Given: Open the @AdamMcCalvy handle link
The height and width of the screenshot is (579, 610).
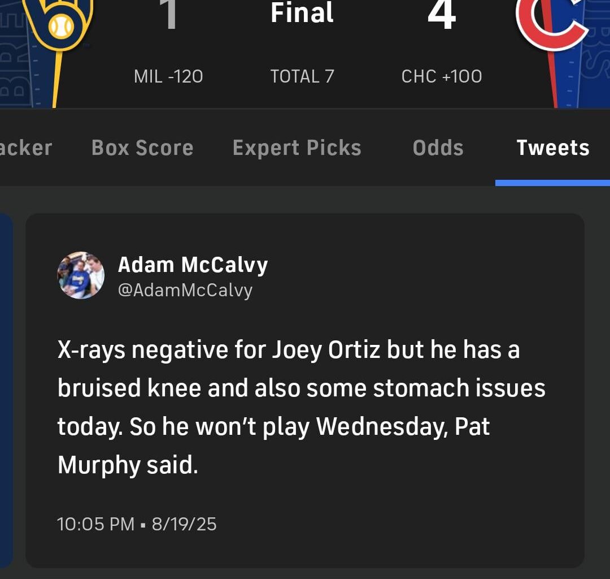Looking at the screenshot, I should click(185, 290).
